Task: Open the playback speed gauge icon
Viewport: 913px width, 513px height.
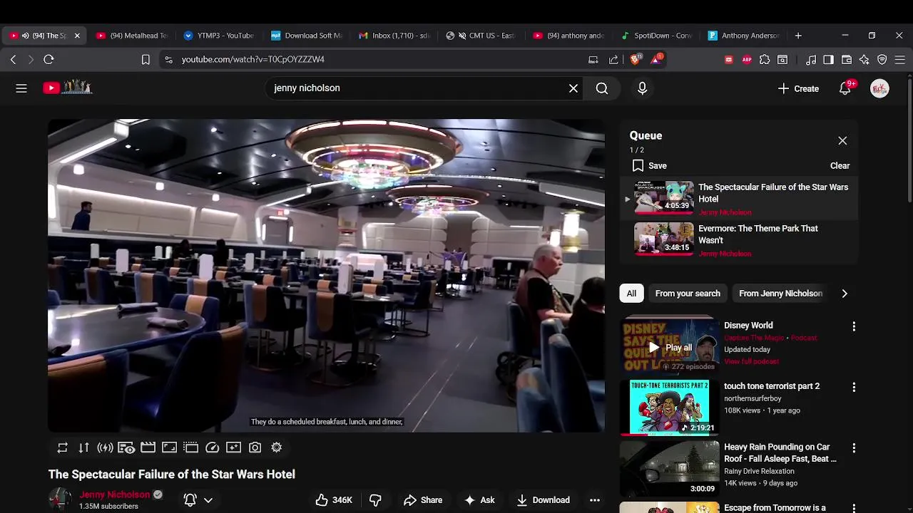Action: point(213,447)
